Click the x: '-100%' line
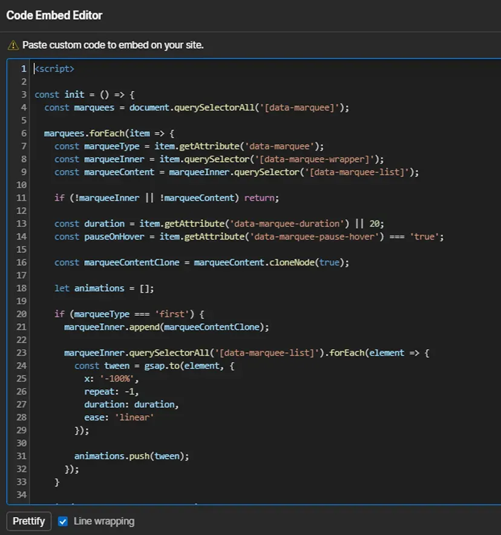Screen dimensions: 501x535 click(x=111, y=379)
